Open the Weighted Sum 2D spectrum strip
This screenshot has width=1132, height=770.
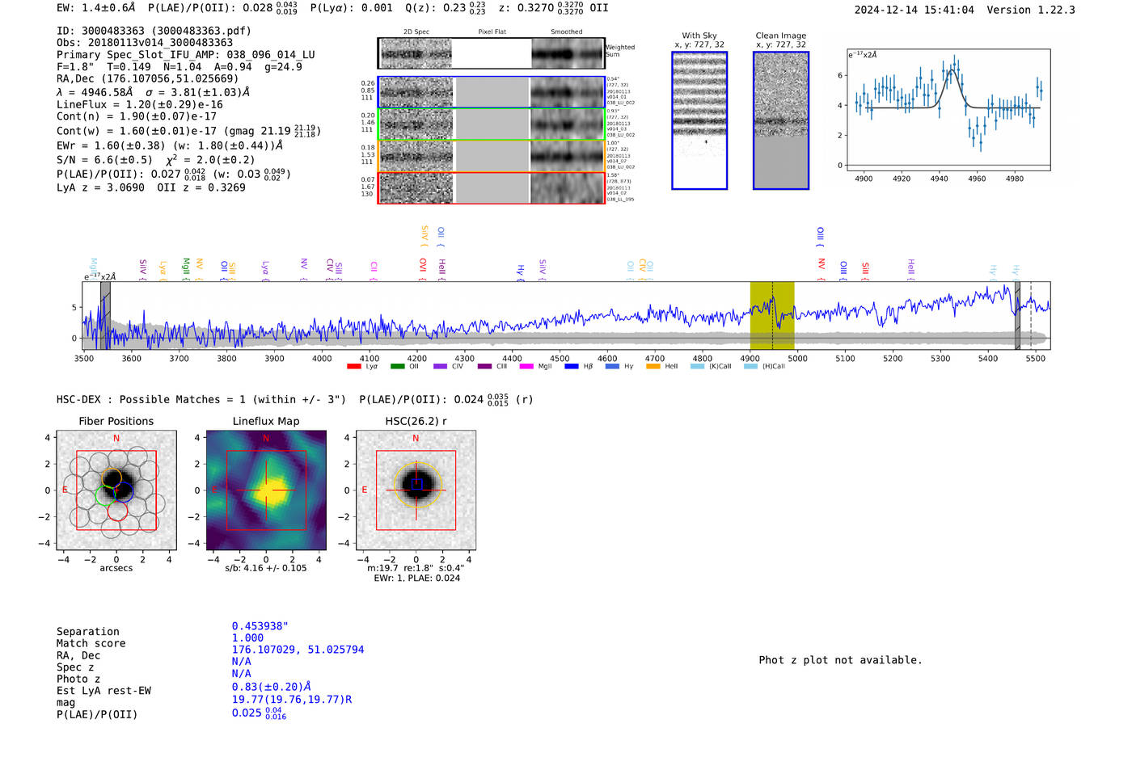pos(492,53)
